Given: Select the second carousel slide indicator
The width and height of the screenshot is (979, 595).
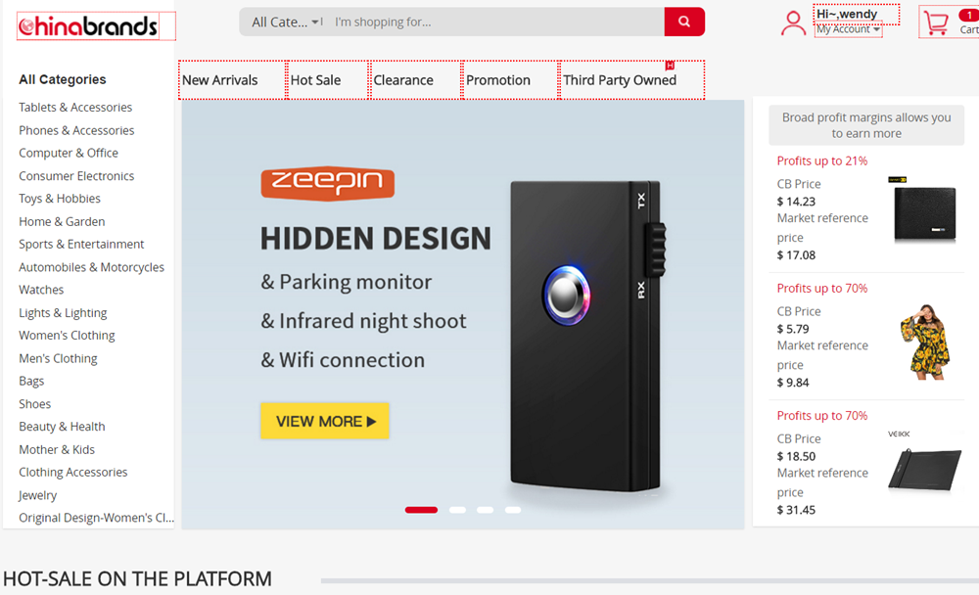Looking at the screenshot, I should tap(457, 510).
